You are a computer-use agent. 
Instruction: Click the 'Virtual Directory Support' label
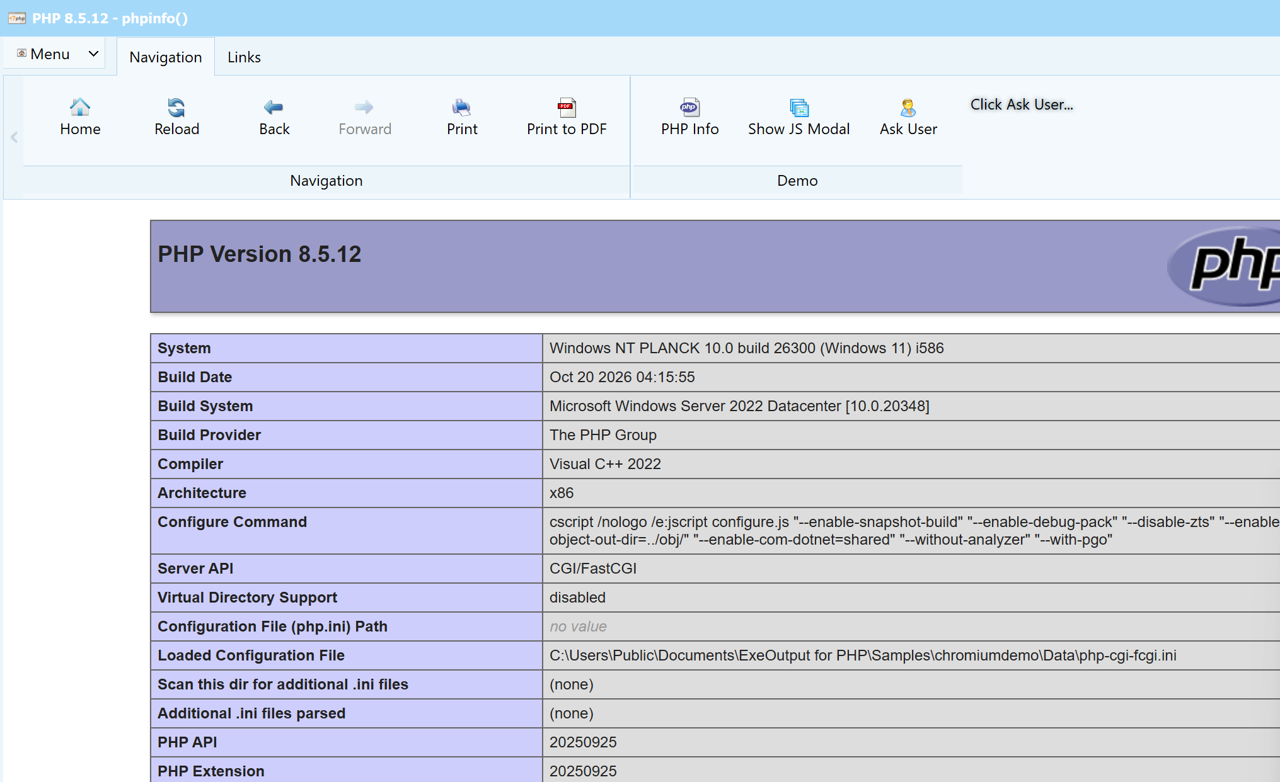pos(247,598)
